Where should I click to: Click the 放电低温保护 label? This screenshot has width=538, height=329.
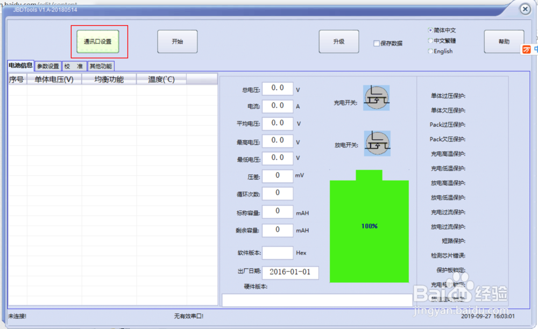click(x=448, y=197)
